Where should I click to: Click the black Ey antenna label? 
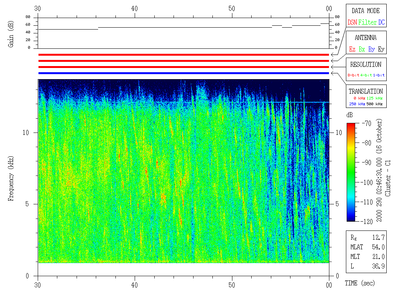(381, 49)
